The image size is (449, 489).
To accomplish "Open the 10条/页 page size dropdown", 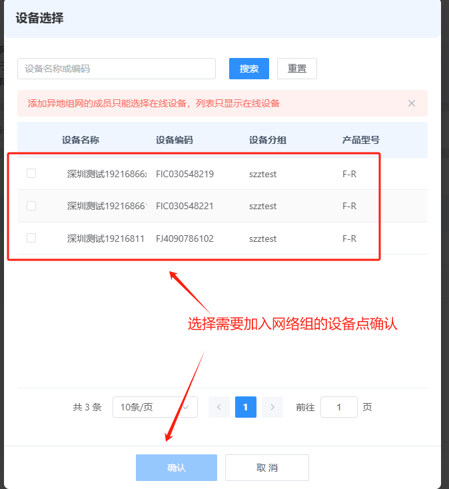I will pyautogui.click(x=155, y=407).
